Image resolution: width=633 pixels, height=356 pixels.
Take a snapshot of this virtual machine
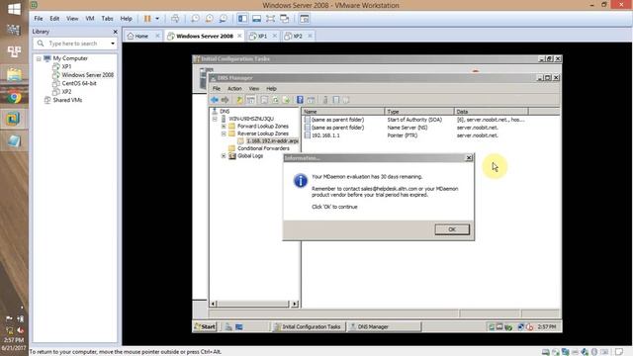click(x=196, y=19)
